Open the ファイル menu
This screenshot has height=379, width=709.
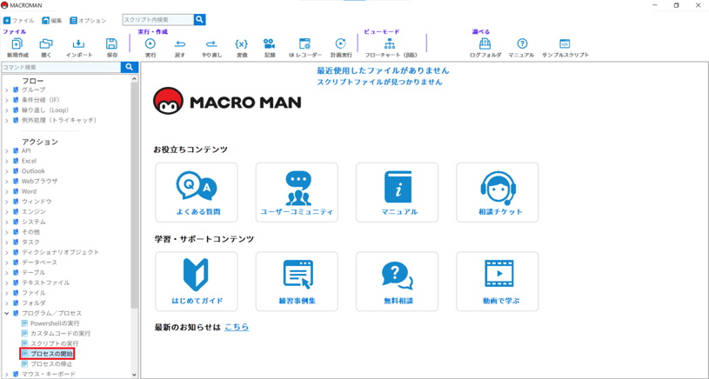pos(18,21)
